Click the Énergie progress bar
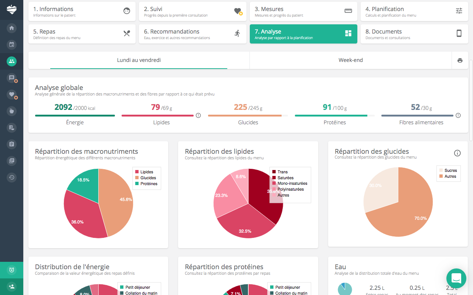 coord(75,115)
